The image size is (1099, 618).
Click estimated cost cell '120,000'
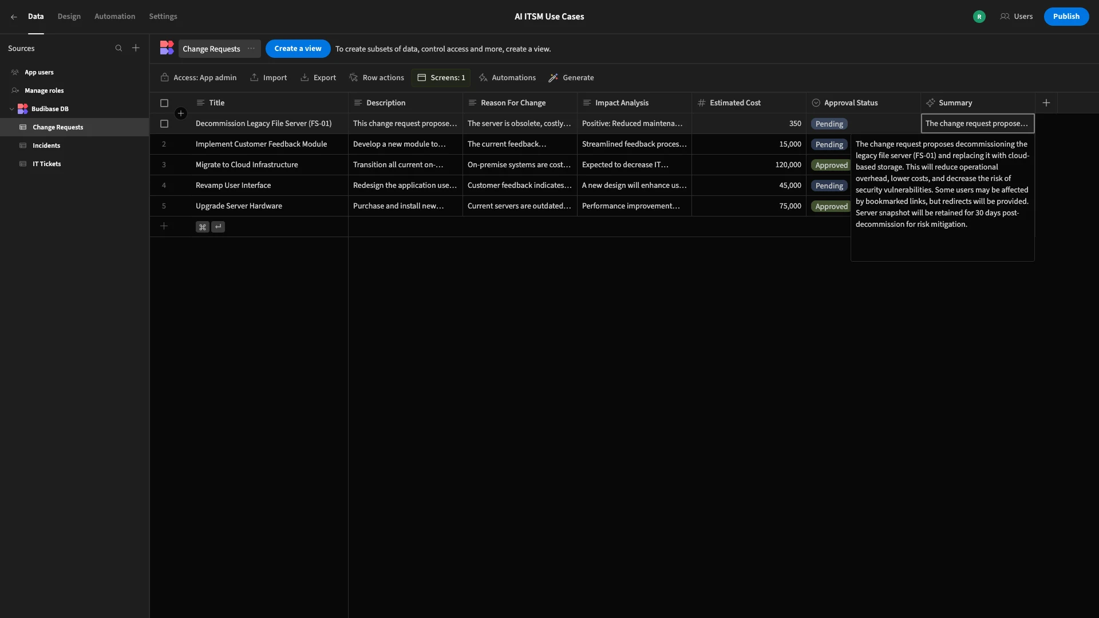(749, 165)
